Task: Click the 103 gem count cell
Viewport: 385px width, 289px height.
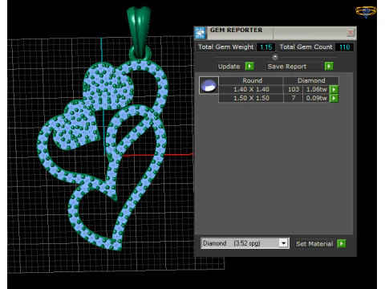Action: click(x=294, y=89)
